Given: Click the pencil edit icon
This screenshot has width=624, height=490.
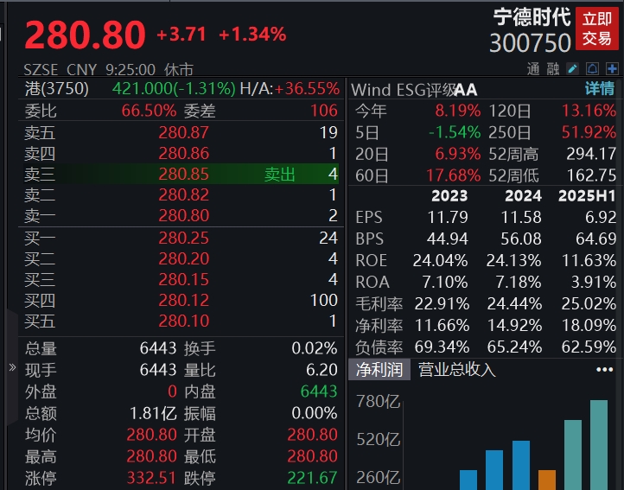Looking at the screenshot, I should point(572,69).
